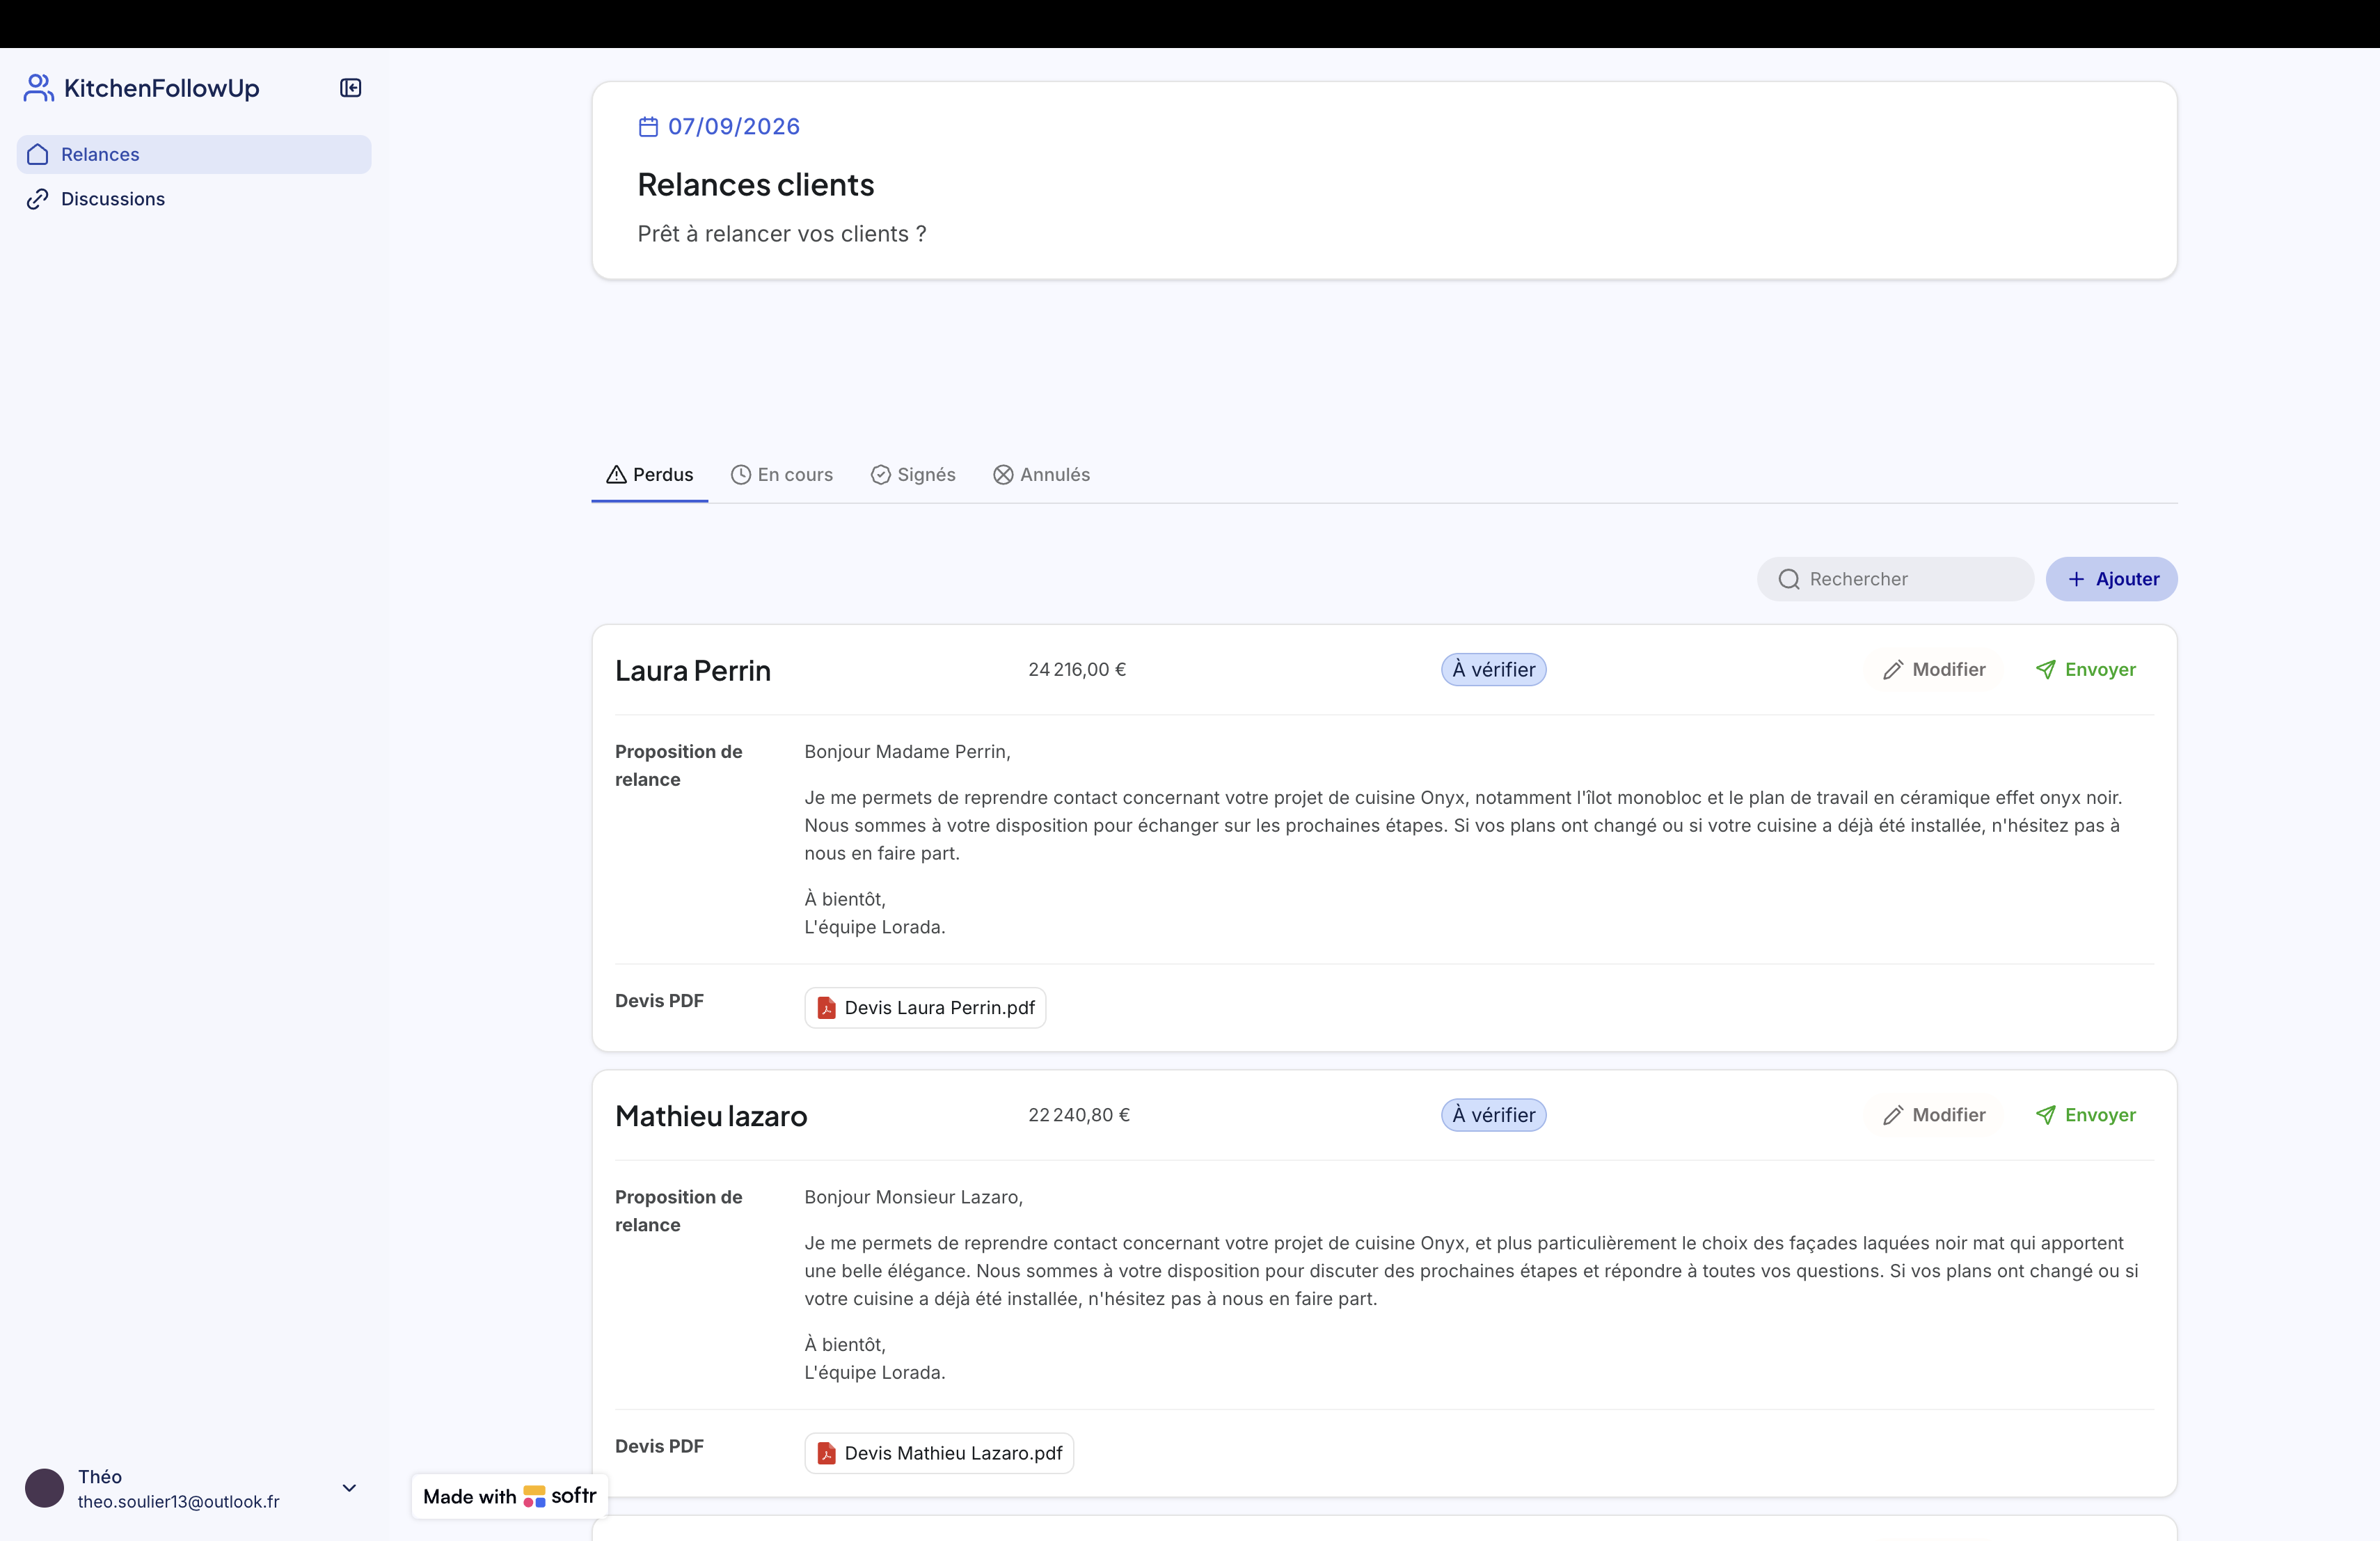Click the Laura Perrin card title

click(x=693, y=670)
